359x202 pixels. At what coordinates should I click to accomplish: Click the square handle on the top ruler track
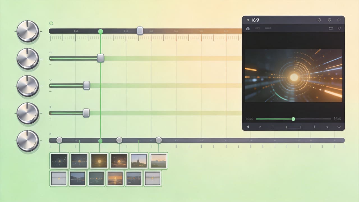click(140, 31)
